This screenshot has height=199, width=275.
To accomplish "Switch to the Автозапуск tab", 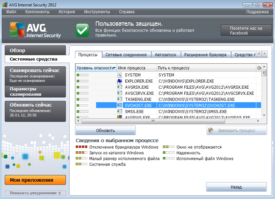I will coord(166,54).
